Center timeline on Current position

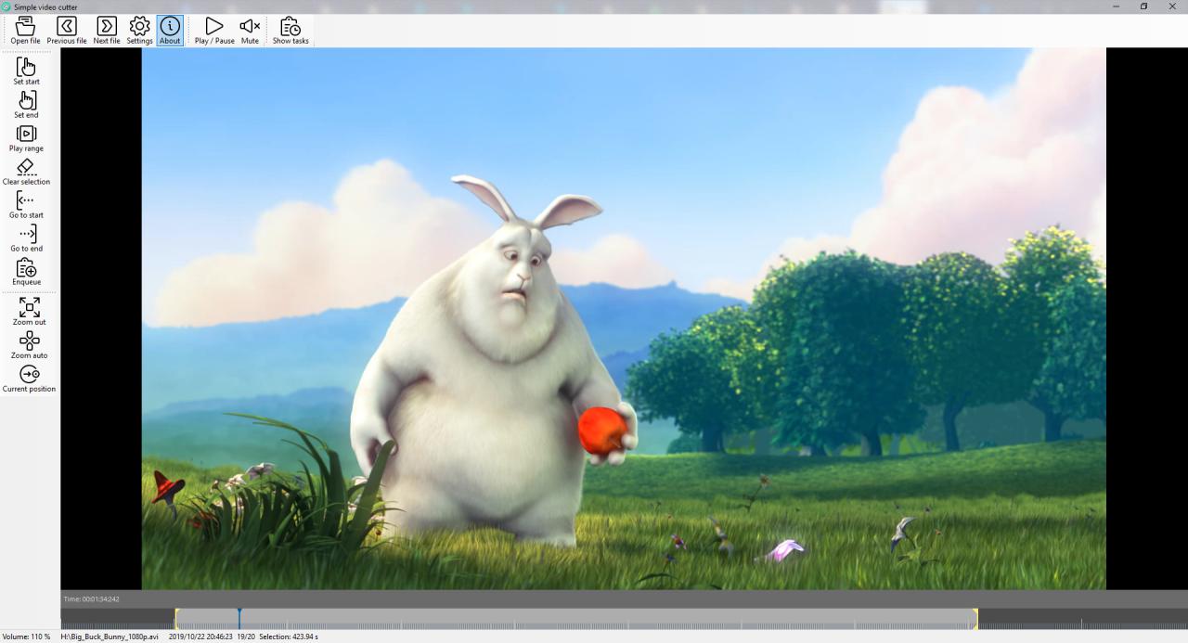pyautogui.click(x=29, y=379)
